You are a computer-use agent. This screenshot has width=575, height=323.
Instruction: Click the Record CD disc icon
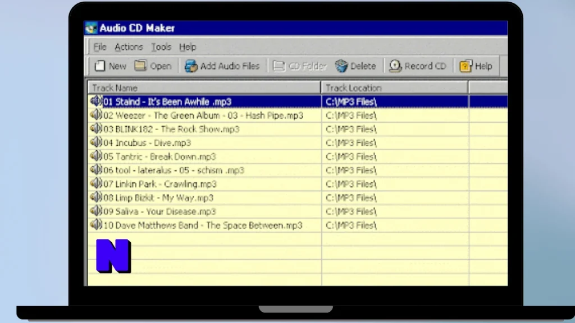(x=395, y=66)
